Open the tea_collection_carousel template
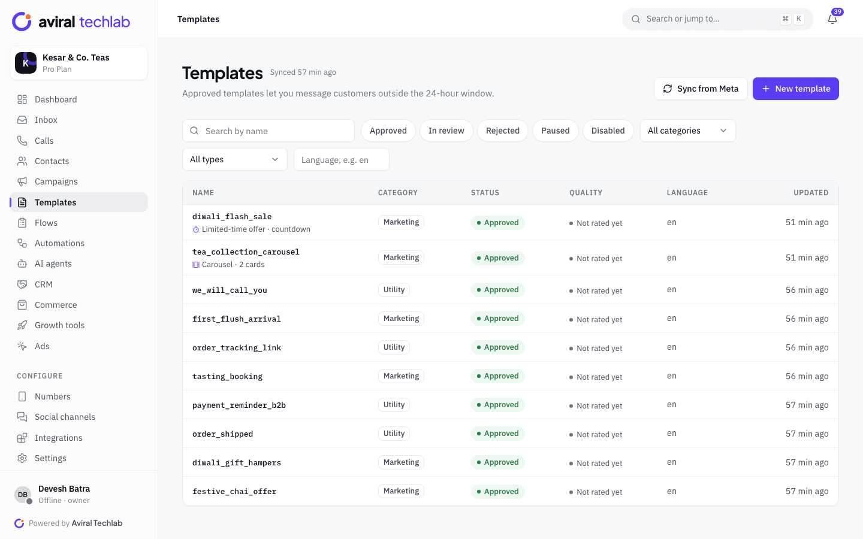 tap(511, 258)
